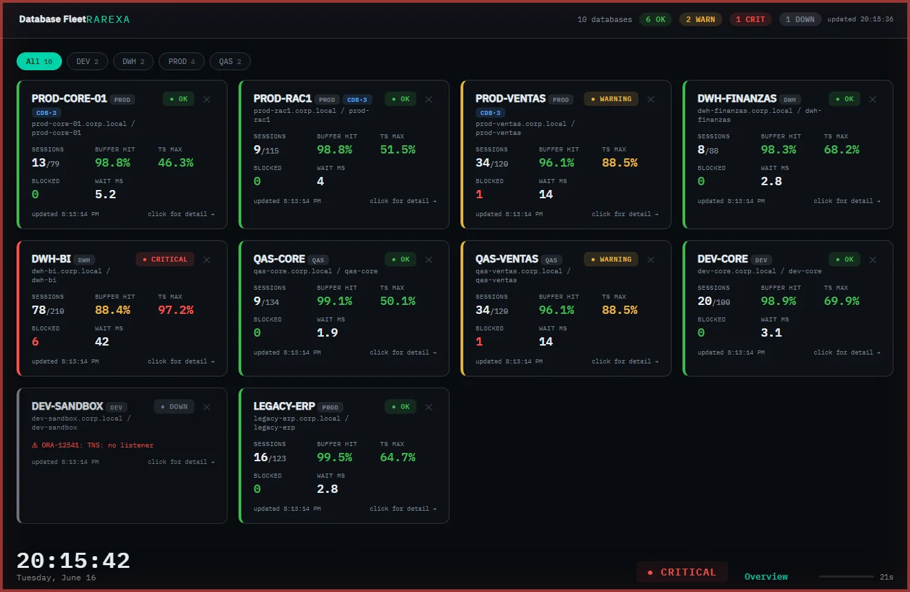Image resolution: width=910 pixels, height=592 pixels.
Task: Remove the QAS-VENTAS card using X
Action: [651, 260]
